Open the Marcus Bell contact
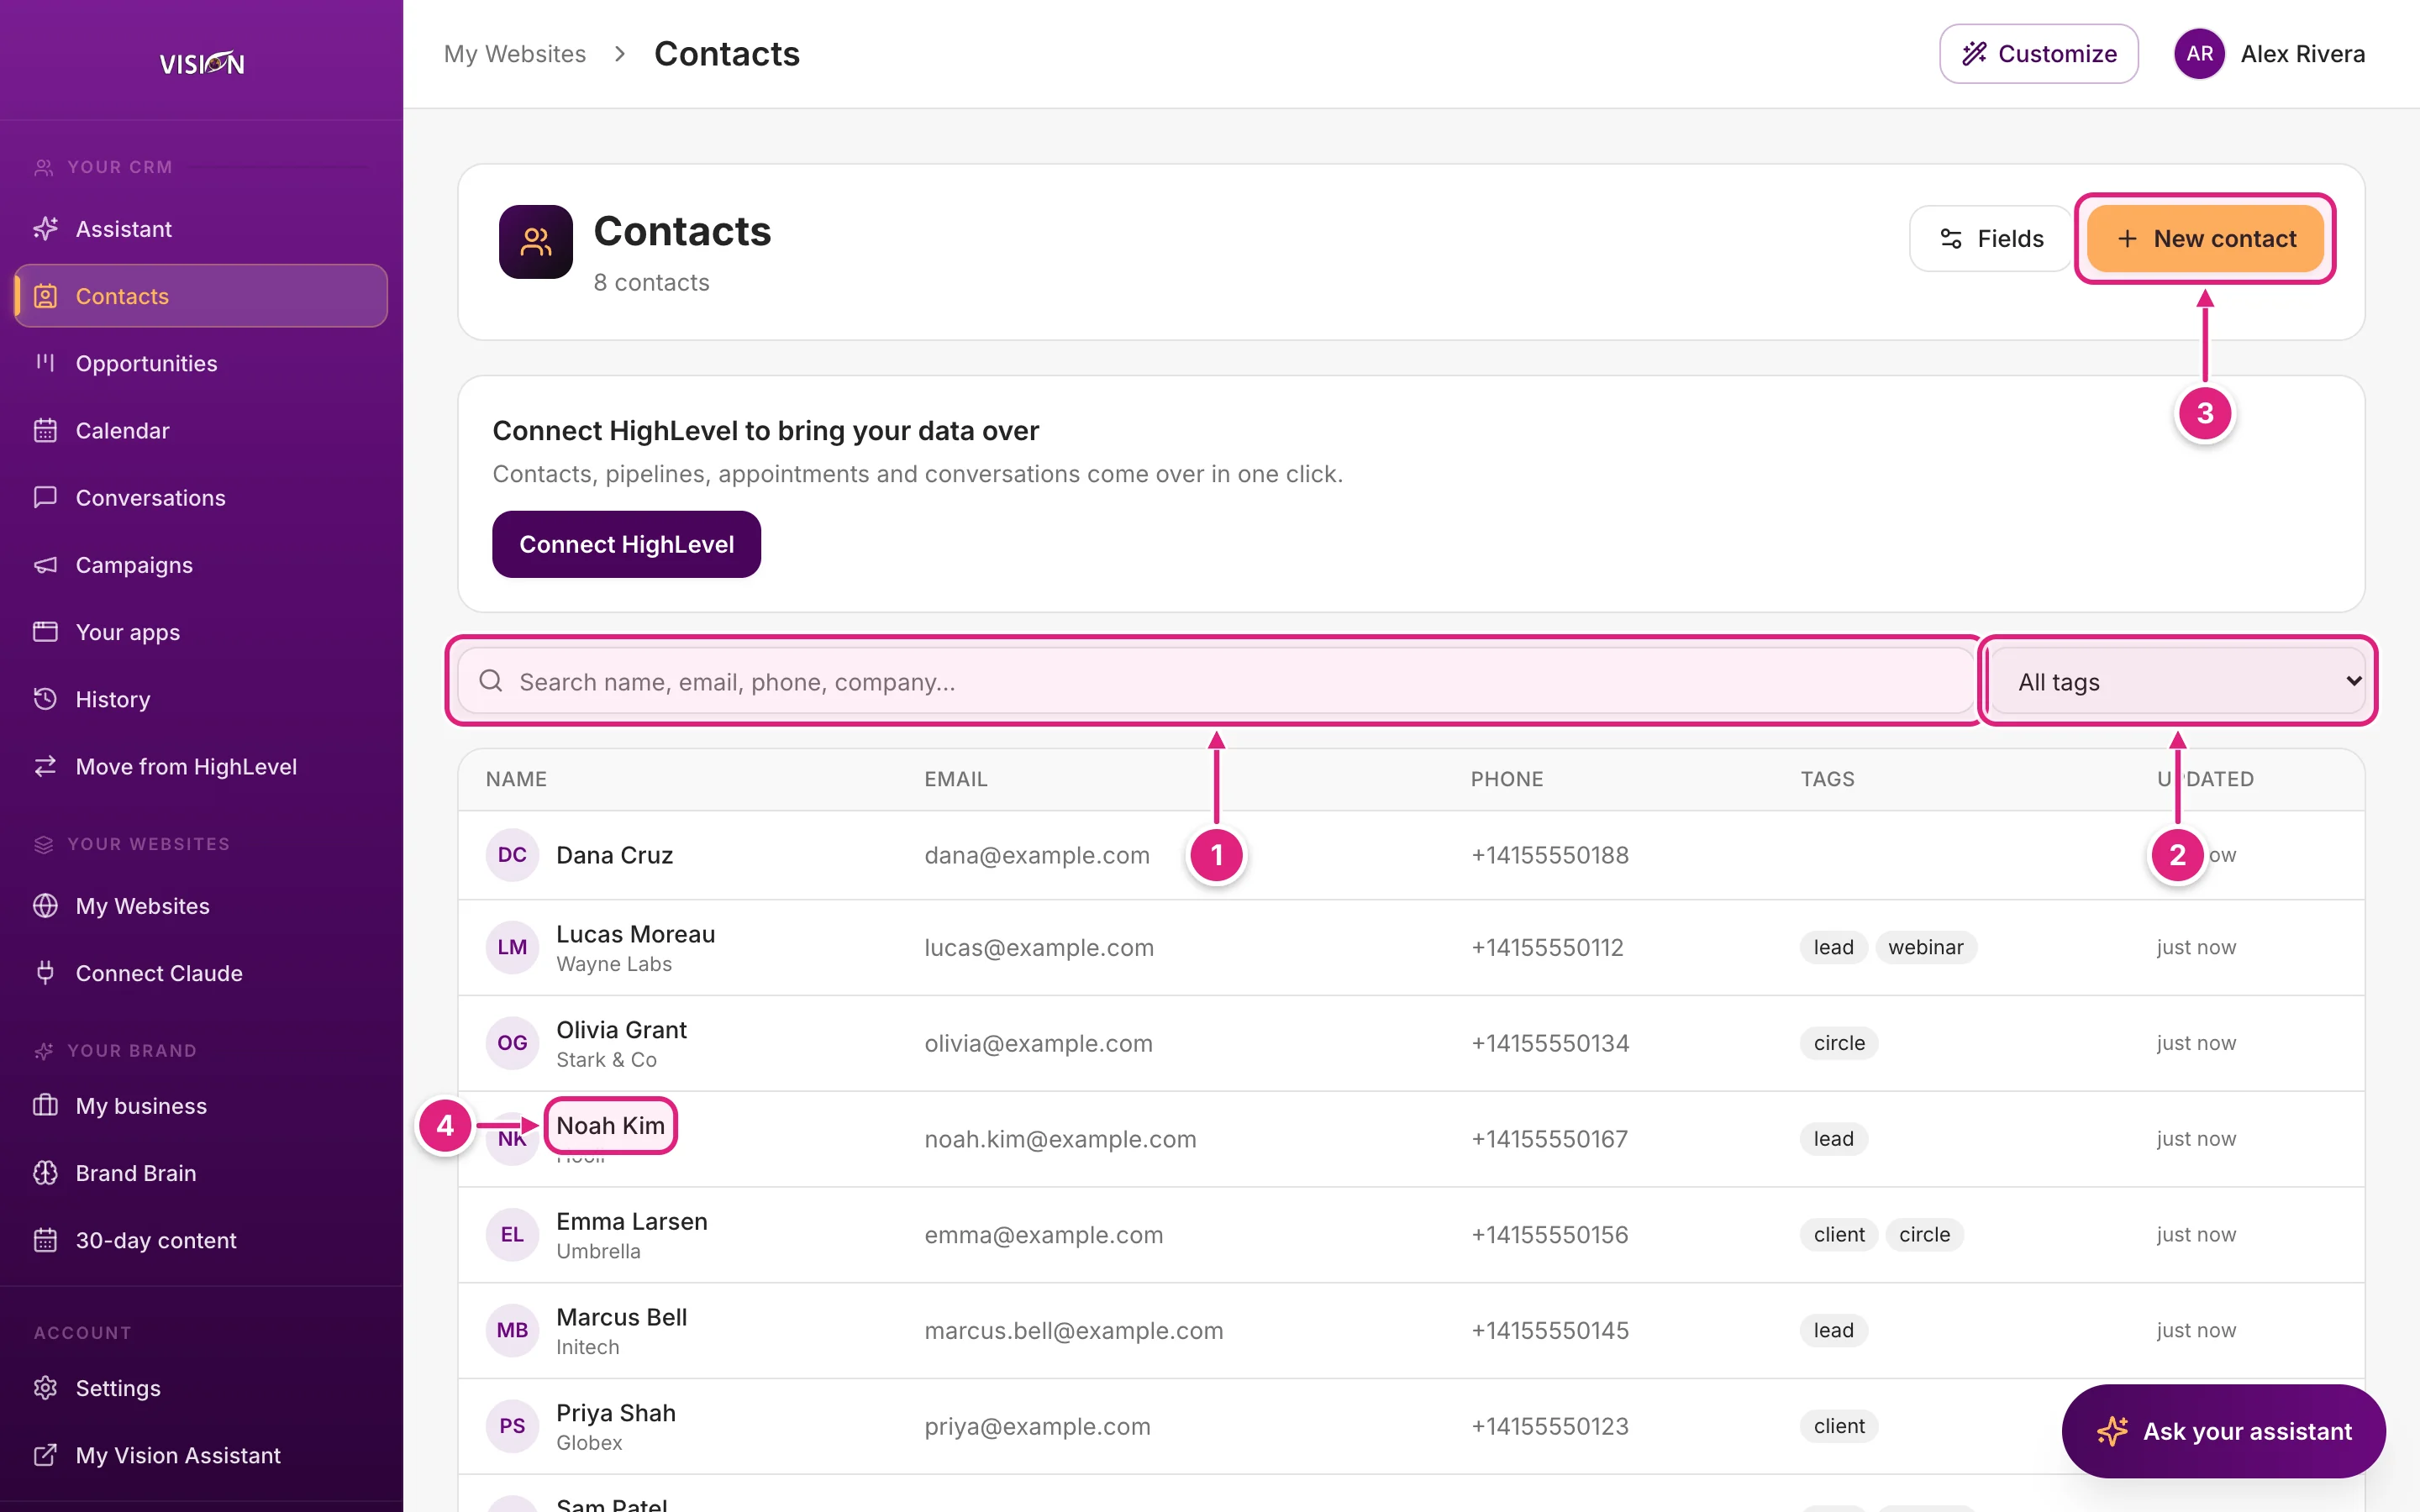2420x1512 pixels. coord(621,1317)
